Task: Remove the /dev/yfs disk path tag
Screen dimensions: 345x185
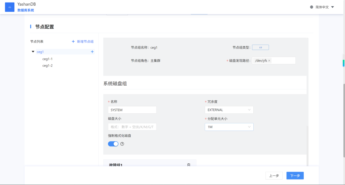Action: (269, 61)
